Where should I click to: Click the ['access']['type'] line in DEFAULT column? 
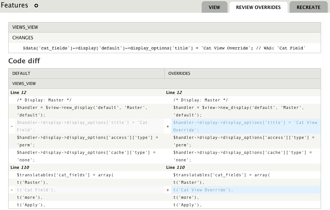click(88, 141)
